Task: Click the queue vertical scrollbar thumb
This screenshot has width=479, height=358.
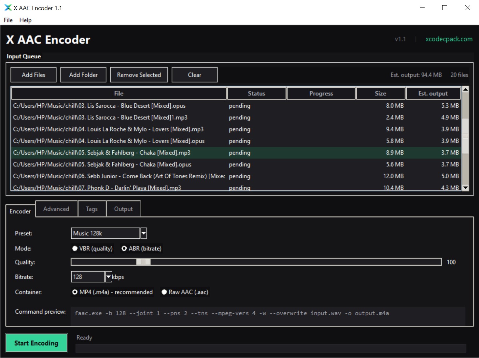Action: tap(466, 136)
